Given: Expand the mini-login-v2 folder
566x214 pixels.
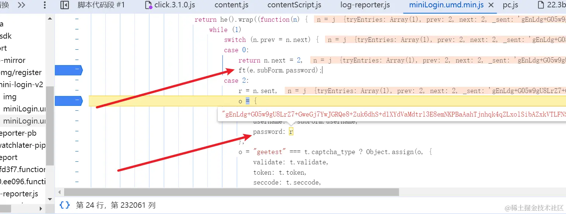Looking at the screenshot, I should point(21,85).
